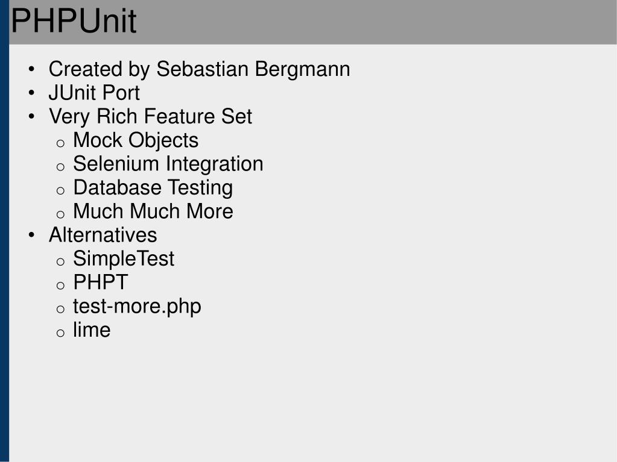The image size is (617, 462).
Task: Click the dark blue left sidebar strip
Action: (4, 241)
